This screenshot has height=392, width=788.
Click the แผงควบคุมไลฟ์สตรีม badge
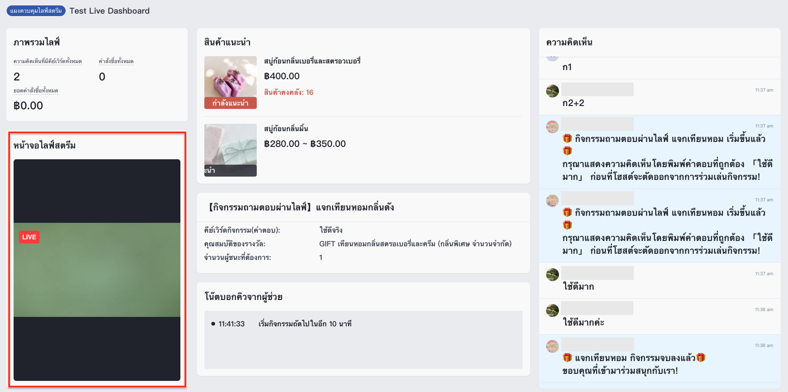coord(36,11)
